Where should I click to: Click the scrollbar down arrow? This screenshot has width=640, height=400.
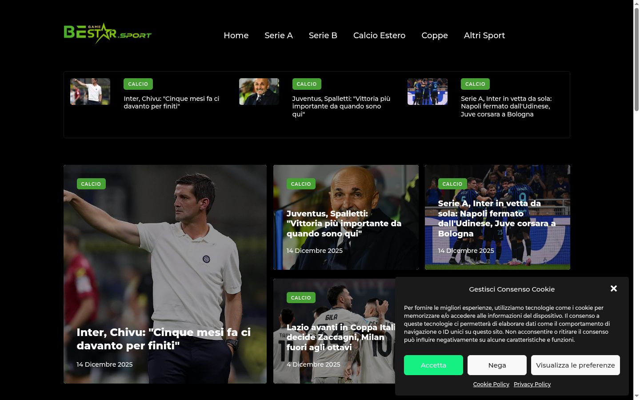(636, 396)
